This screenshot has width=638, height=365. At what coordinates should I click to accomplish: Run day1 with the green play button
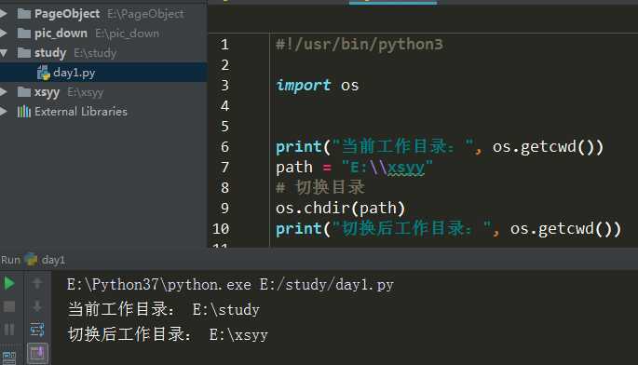(x=9, y=283)
